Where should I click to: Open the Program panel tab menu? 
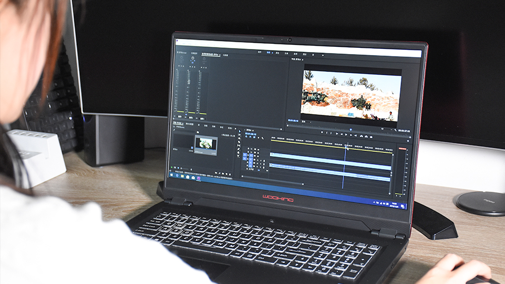point(302,60)
